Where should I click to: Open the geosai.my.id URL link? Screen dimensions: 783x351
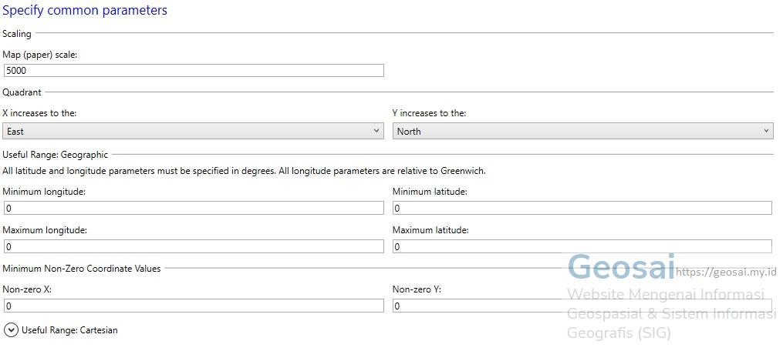coord(726,272)
